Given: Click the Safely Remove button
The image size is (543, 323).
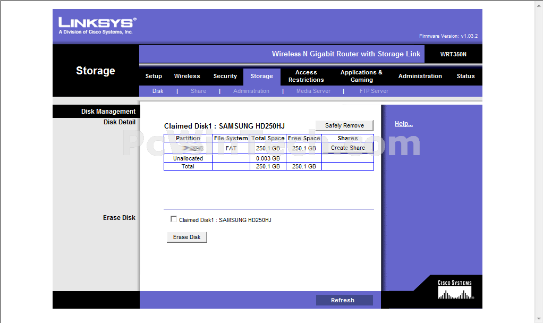Looking at the screenshot, I should pos(344,126).
